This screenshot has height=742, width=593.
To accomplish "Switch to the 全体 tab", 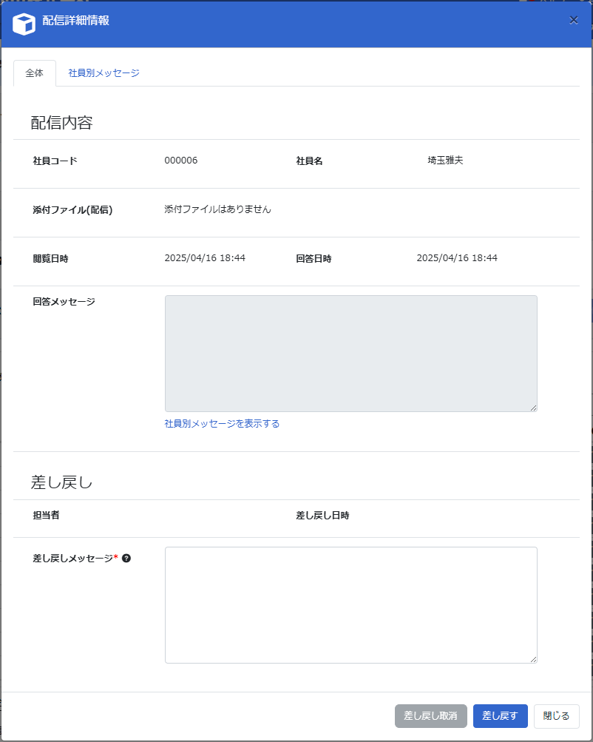I will (35, 73).
